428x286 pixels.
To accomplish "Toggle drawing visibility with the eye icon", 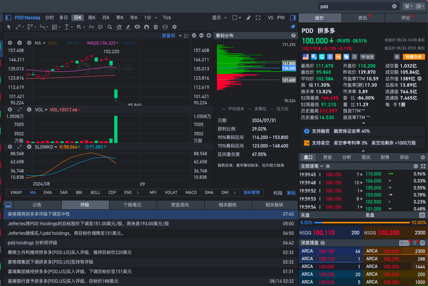I will [137, 27].
